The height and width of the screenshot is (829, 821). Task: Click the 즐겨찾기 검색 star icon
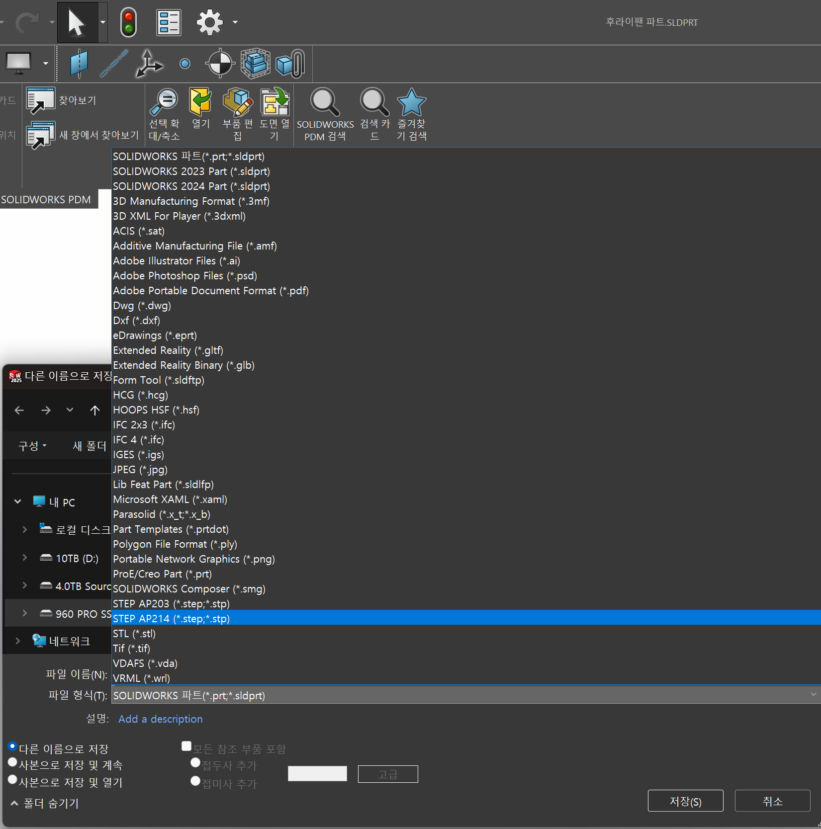412,102
